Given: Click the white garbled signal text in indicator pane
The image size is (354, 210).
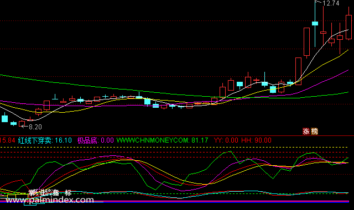Looking at the screenshot, I should (x=50, y=193).
